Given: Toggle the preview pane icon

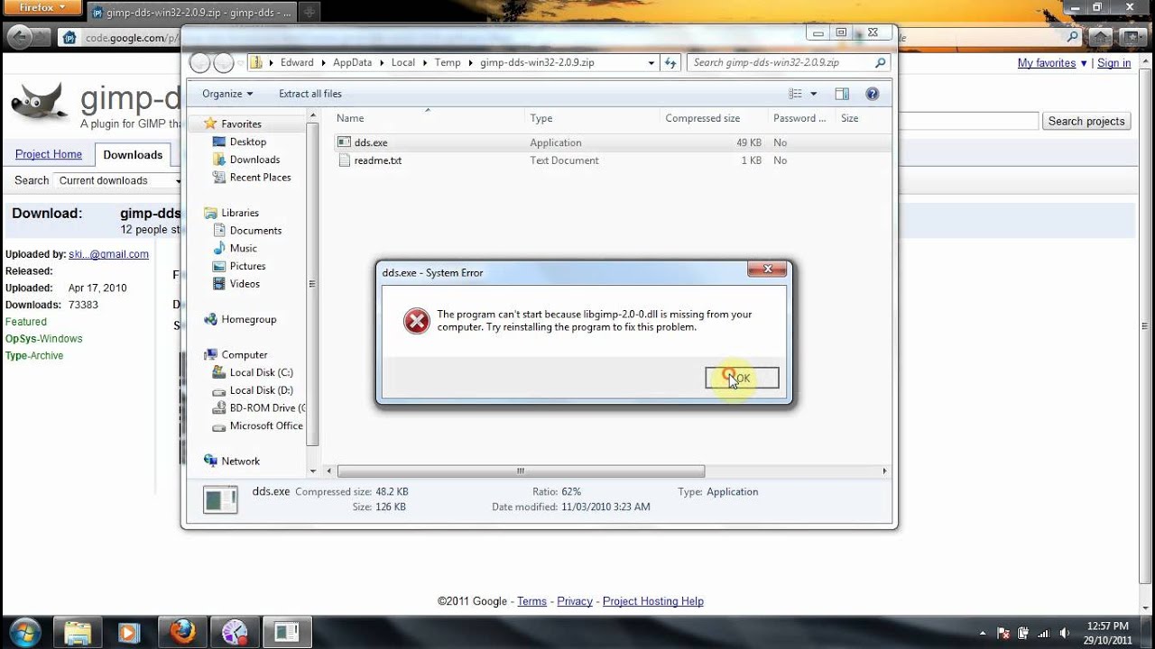Looking at the screenshot, I should click(x=842, y=94).
